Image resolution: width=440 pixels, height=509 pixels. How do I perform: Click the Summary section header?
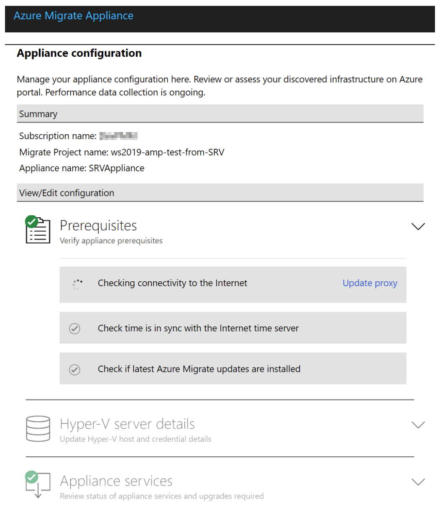(x=220, y=114)
